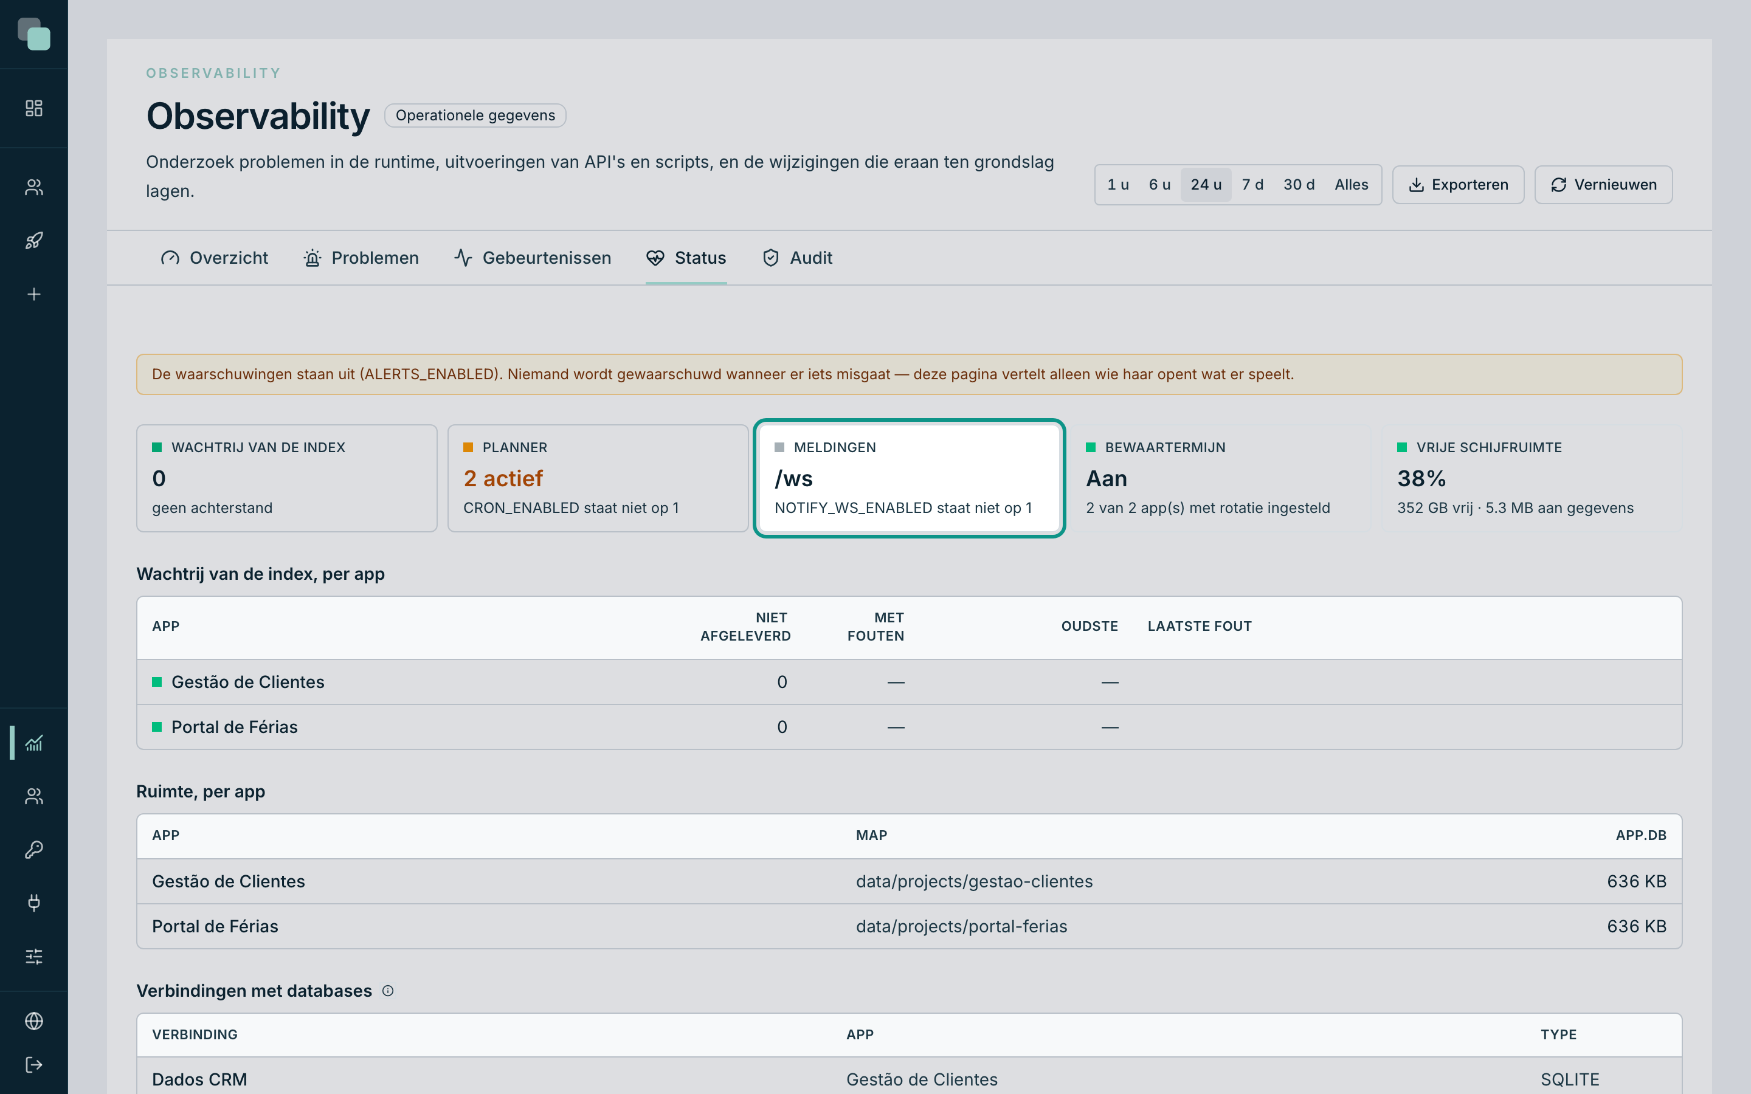The image size is (1751, 1094).
Task: Click Gestão de Clientes in the wachtrij table
Action: 247,681
